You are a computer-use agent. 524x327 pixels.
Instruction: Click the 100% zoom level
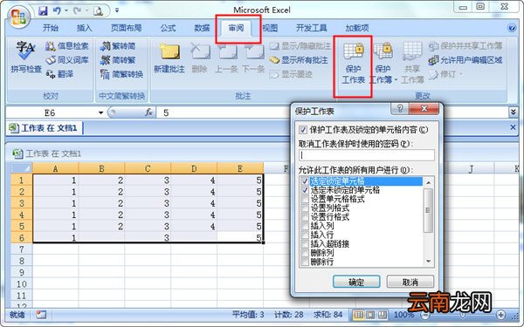point(403,315)
